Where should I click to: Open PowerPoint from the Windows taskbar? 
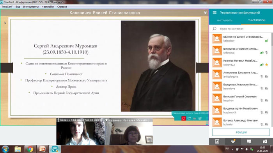42,149
